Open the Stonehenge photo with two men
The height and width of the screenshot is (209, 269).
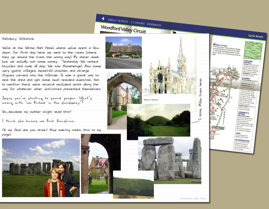pyautogui.click(x=41, y=168)
